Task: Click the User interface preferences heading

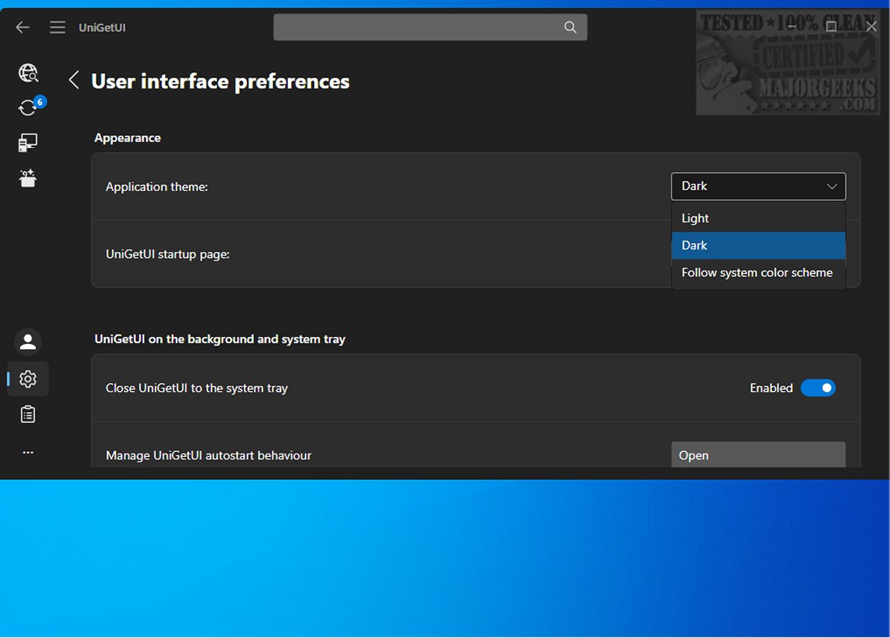Action: (220, 81)
